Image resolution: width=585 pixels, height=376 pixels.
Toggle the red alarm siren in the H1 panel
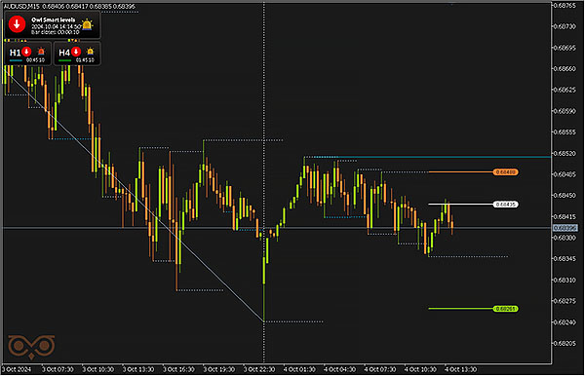tap(41, 52)
